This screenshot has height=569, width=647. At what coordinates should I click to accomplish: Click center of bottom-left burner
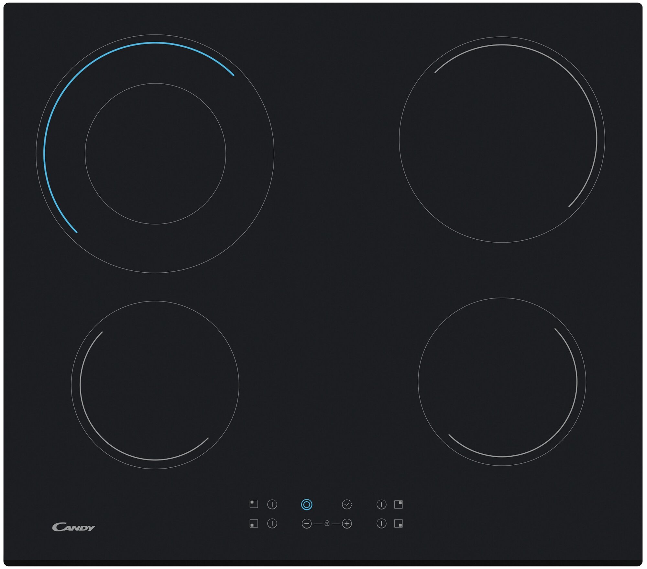coord(155,385)
